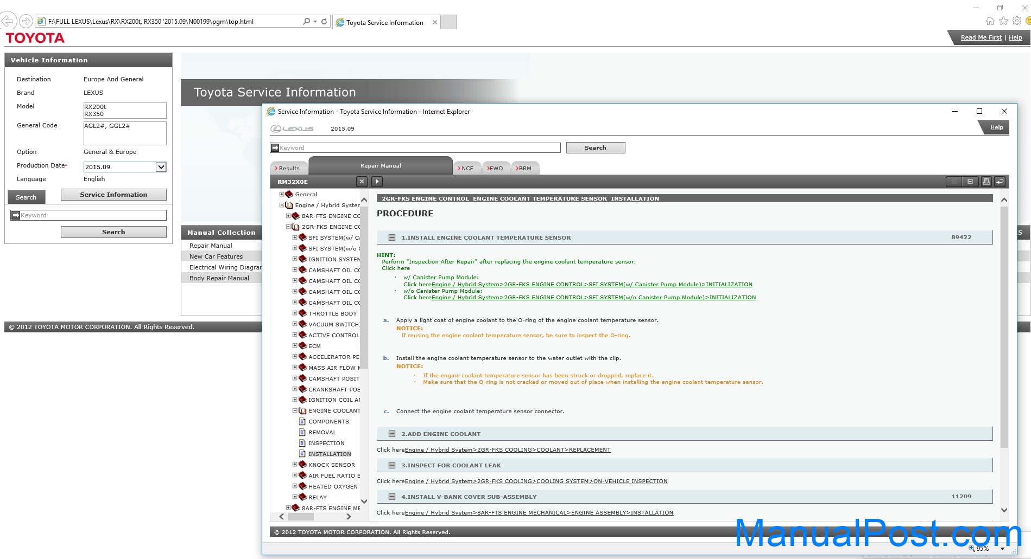
Task: Open the EWD tab
Action: [x=495, y=168]
